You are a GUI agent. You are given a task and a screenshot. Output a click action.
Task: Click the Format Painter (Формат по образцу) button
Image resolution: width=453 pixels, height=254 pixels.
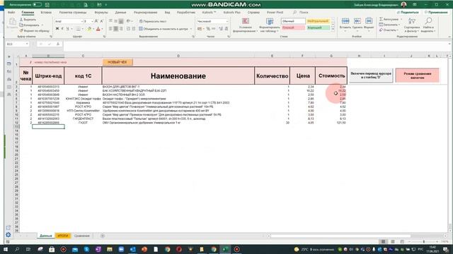[x=35, y=30]
